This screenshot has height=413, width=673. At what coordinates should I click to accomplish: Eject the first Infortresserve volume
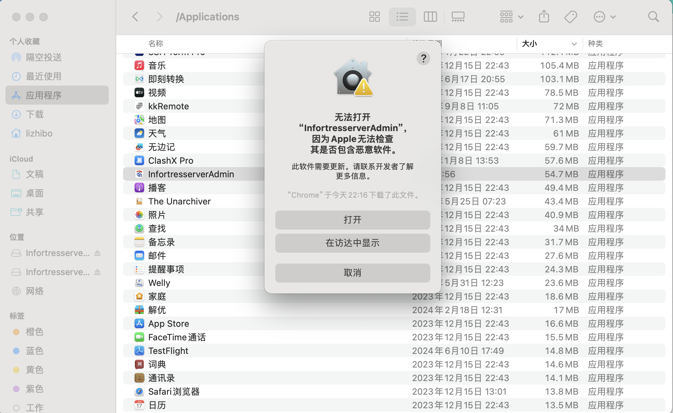[x=98, y=253]
